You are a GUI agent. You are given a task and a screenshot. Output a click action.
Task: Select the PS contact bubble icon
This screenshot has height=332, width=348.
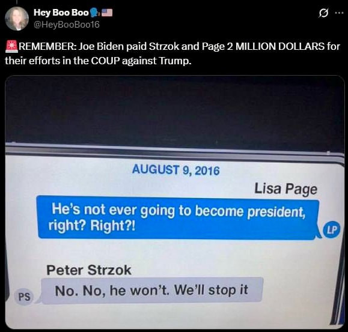point(24,297)
